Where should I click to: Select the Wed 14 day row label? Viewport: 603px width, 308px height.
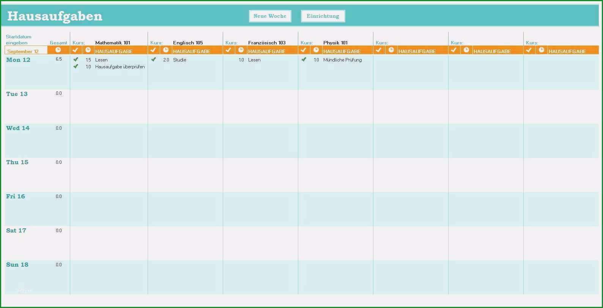[x=18, y=128]
